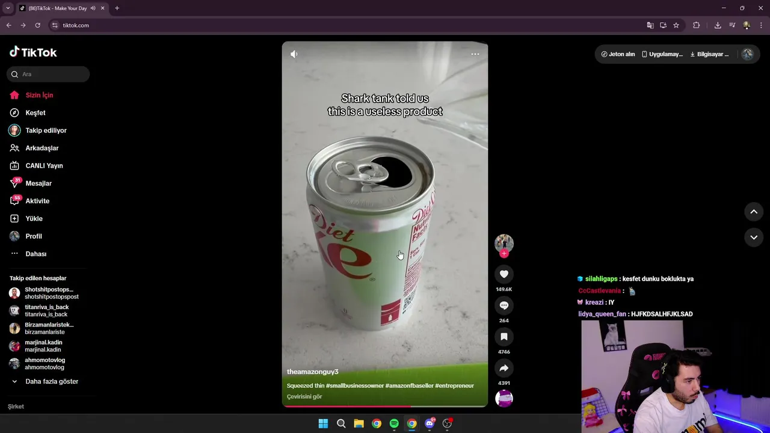770x433 pixels.
Task: Expand the tab search dropdown arrow
Action: tap(8, 8)
